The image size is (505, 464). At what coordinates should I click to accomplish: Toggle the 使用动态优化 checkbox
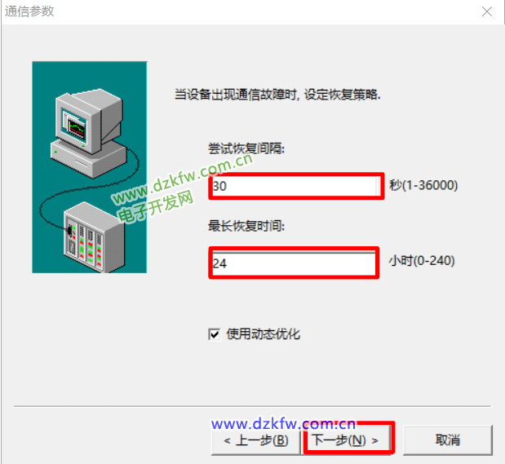(x=215, y=334)
